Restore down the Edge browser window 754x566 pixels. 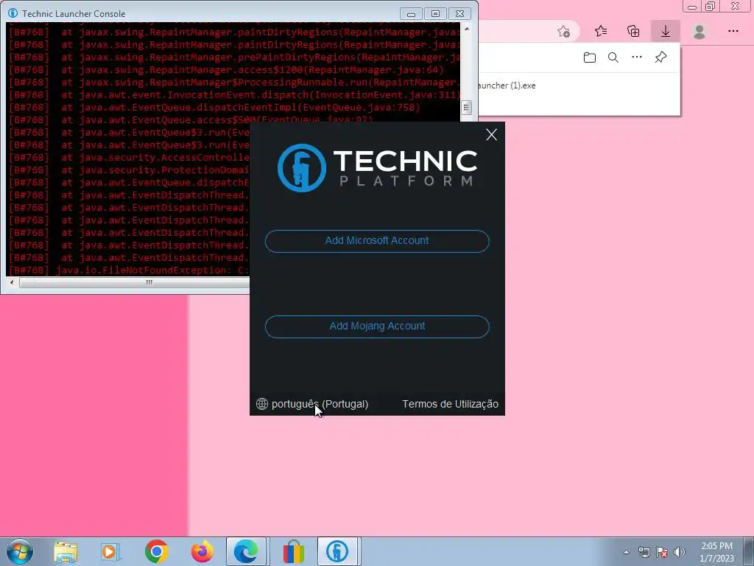tap(711, 6)
